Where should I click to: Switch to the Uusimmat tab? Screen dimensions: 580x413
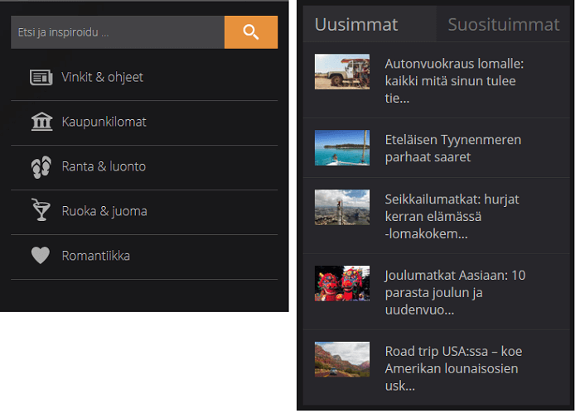click(x=370, y=24)
